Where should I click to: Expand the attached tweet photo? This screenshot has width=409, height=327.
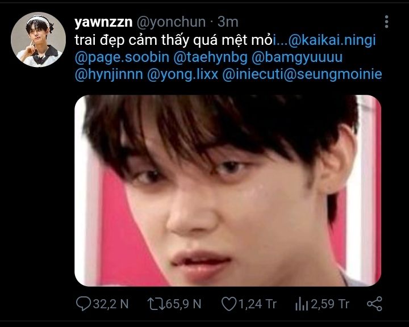228,190
